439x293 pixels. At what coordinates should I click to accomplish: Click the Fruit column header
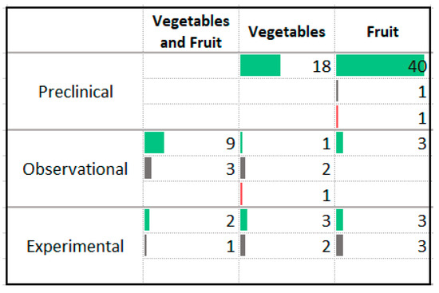point(382,31)
